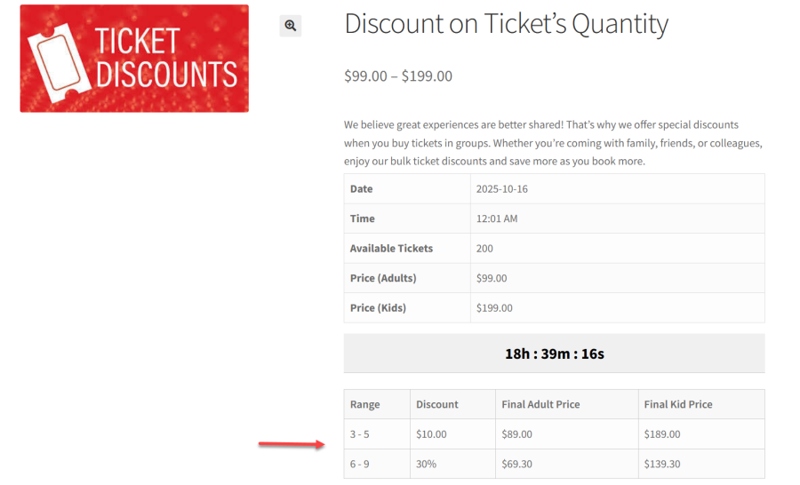Click the white ticket graphic in banner
This screenshot has height=485, width=800.
coord(57,60)
